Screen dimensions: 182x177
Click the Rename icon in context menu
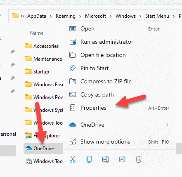(x=106, y=159)
